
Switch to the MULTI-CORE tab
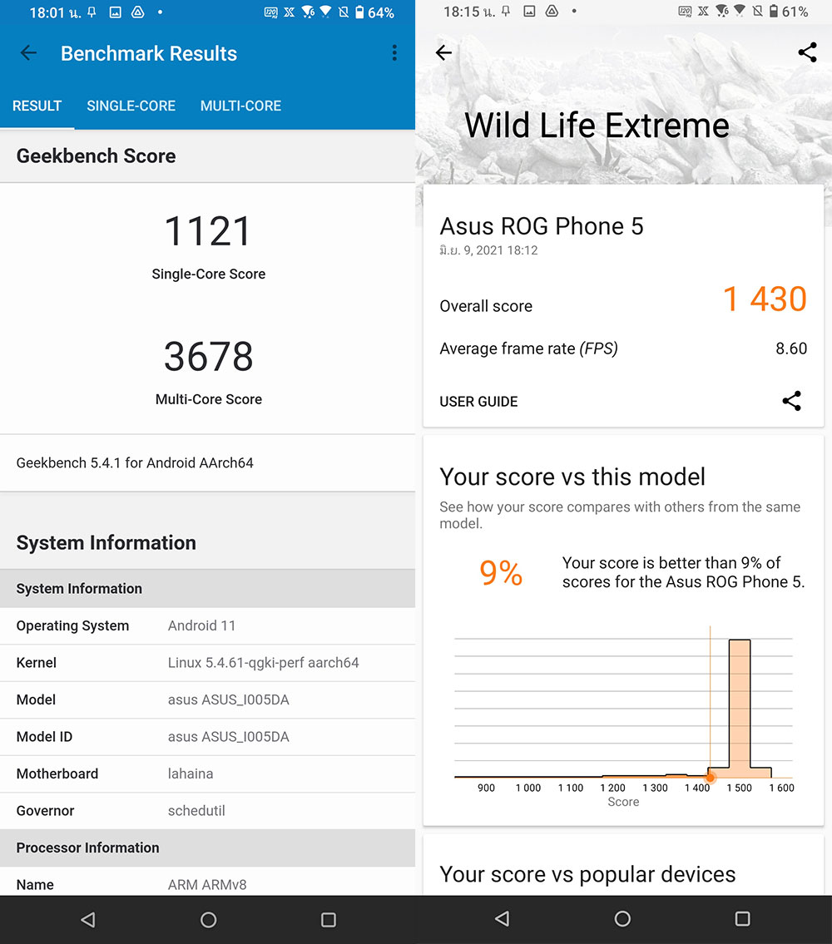240,106
